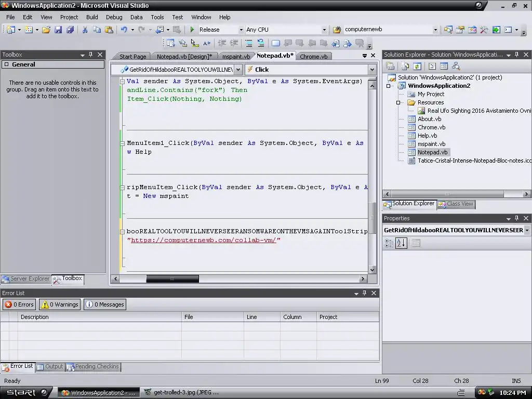The width and height of the screenshot is (532, 399).
Task: Toggle auto-hide pin on Error List panel
Action: pos(364,293)
